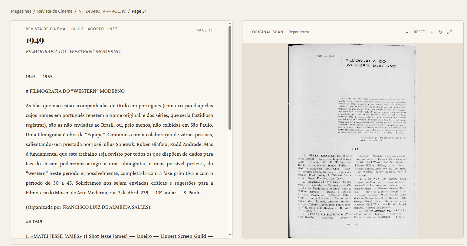Rotate the scanned page image
The height and width of the screenshot is (246, 467).
coord(440,32)
